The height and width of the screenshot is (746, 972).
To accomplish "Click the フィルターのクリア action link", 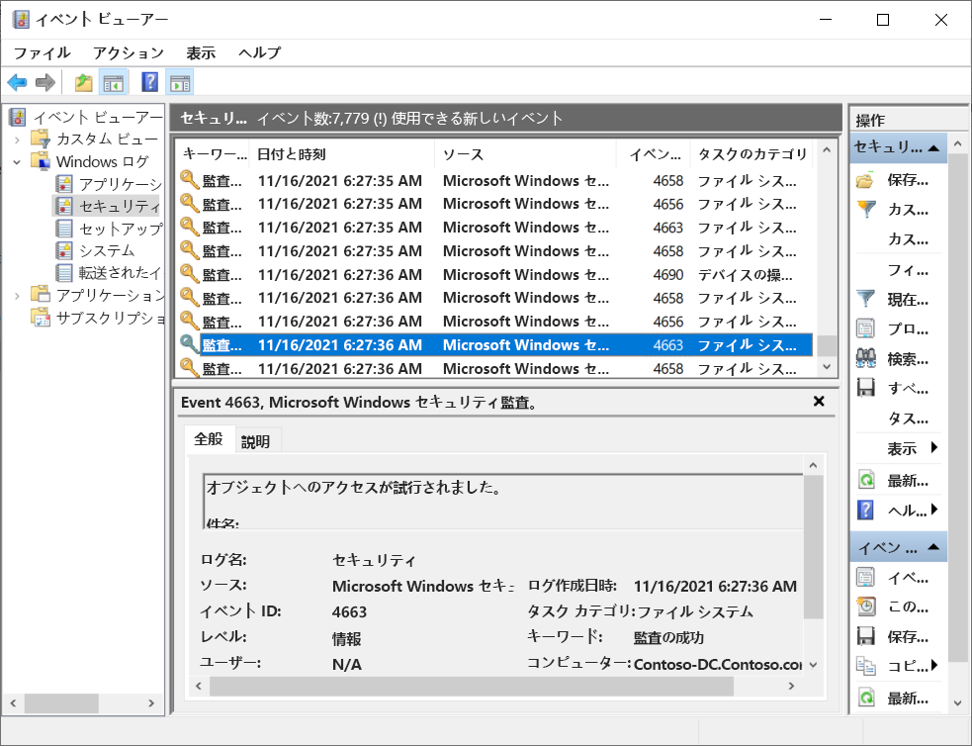I will (x=908, y=270).
